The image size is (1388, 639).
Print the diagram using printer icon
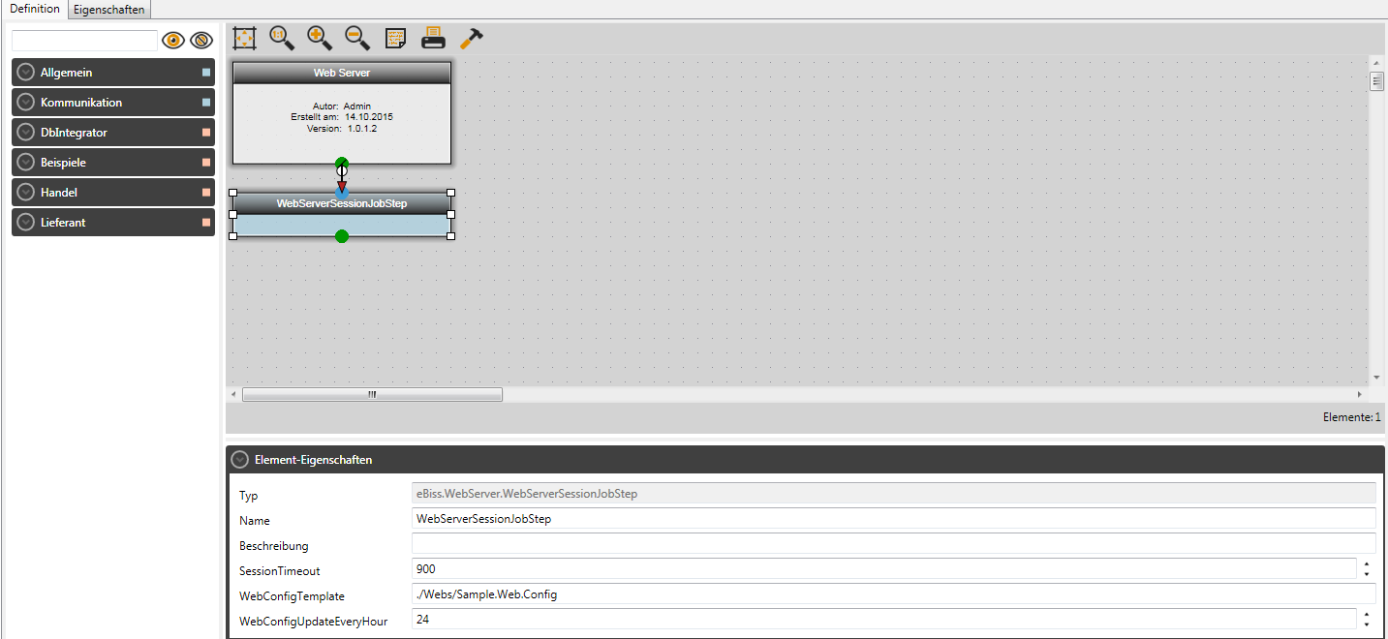click(433, 38)
